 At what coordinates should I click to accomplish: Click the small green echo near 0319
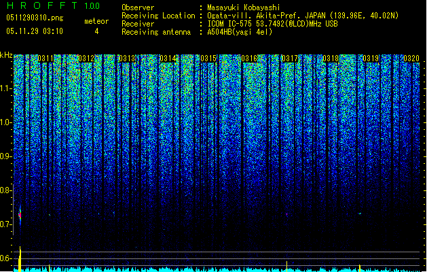tap(360, 214)
